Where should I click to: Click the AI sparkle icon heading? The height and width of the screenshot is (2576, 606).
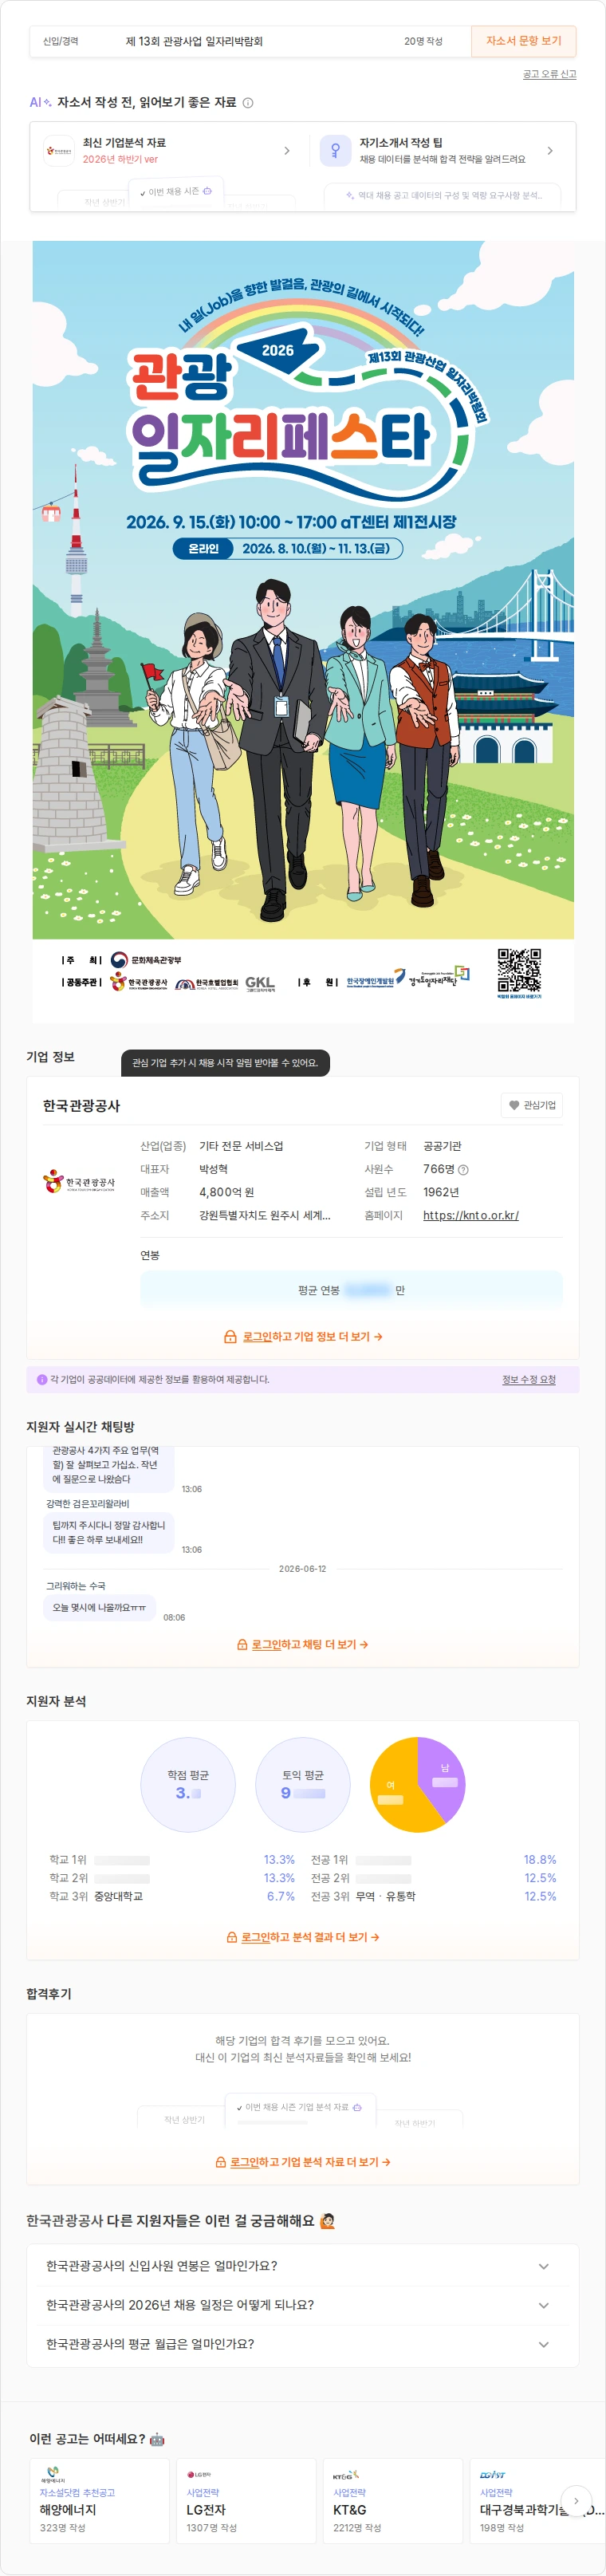(x=41, y=102)
